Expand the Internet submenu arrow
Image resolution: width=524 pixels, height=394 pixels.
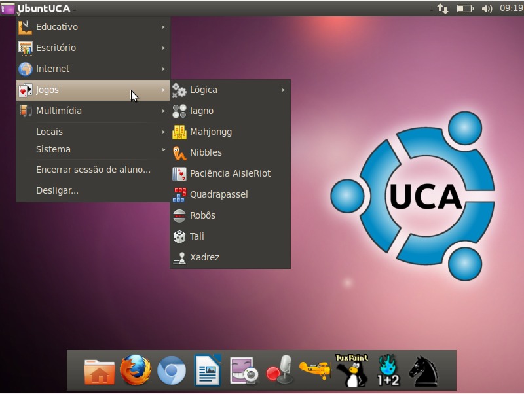[x=163, y=69]
